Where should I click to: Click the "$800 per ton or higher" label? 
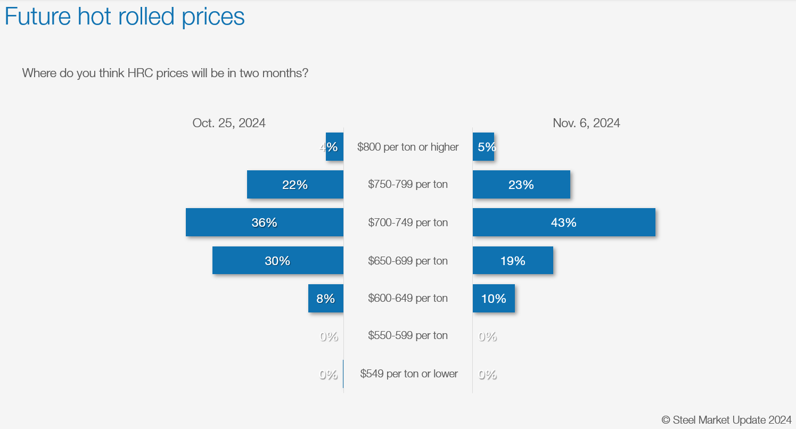[408, 147]
